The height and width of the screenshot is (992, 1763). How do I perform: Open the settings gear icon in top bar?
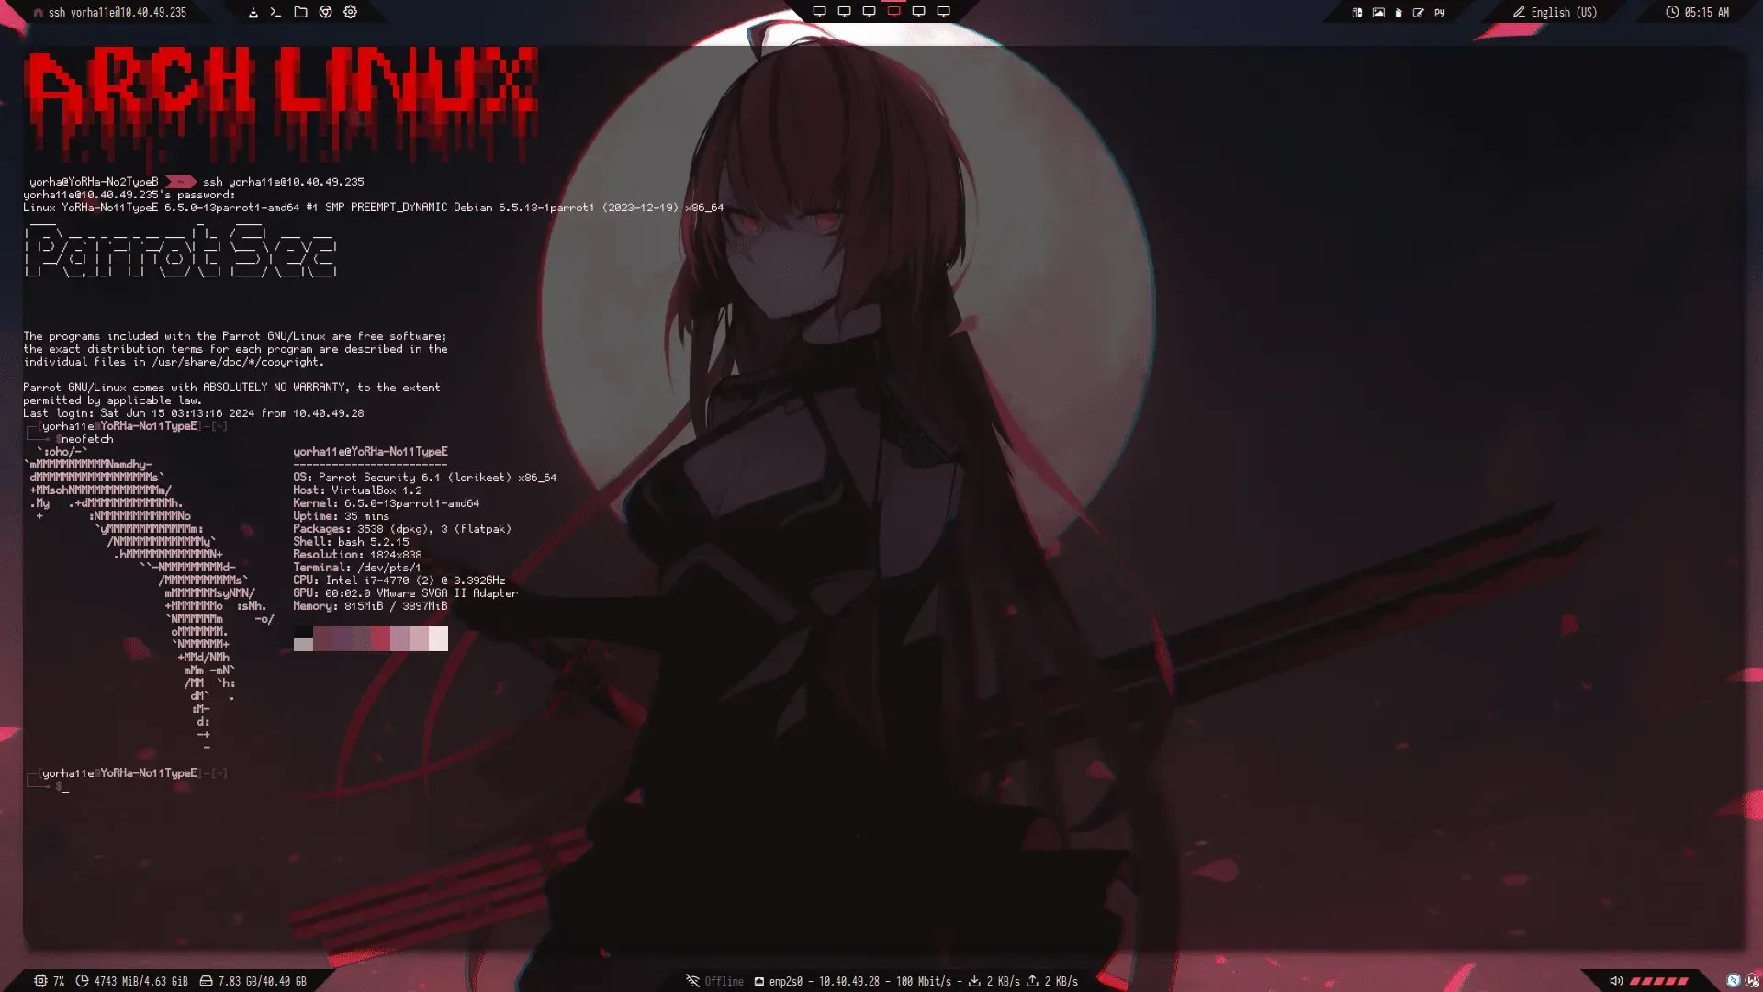pos(350,12)
